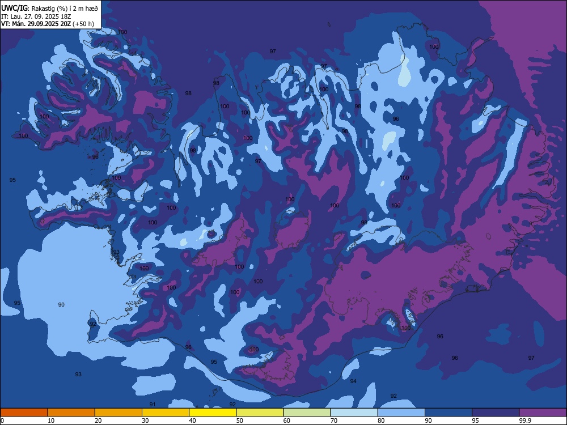This screenshot has width=567, height=425.
Task: Select the orange 10–20 legend color block
Action: [71, 413]
